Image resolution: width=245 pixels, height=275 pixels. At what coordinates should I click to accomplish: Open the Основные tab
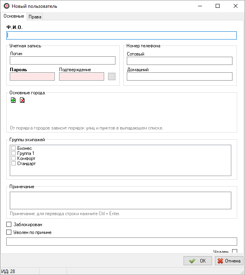tap(14, 16)
